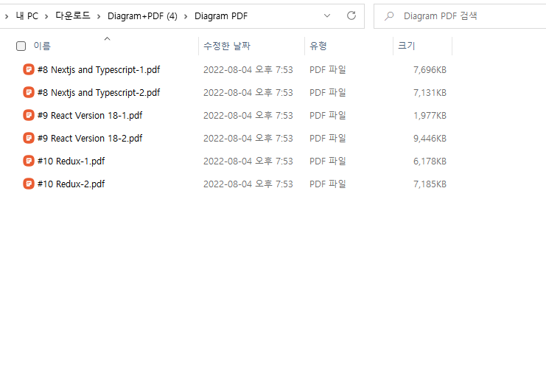Click the PDF icon of #8 Nextjs and Typescript-2.pdf
The height and width of the screenshot is (379, 546).
pos(29,92)
